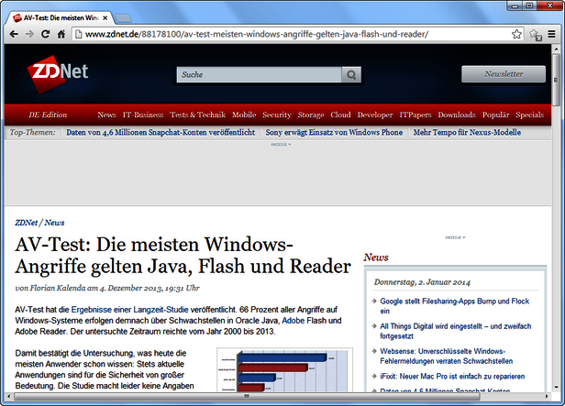Bookmark this page with the star
The image size is (565, 406).
pyautogui.click(x=517, y=35)
